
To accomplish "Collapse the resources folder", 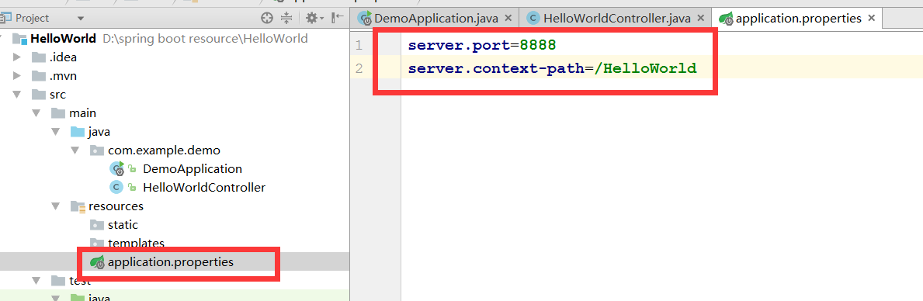I will point(56,206).
